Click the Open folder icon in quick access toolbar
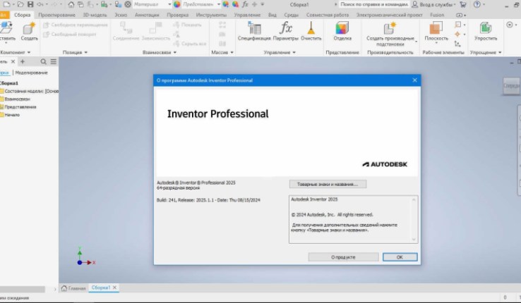The height and width of the screenshot is (303, 521). 20,4
